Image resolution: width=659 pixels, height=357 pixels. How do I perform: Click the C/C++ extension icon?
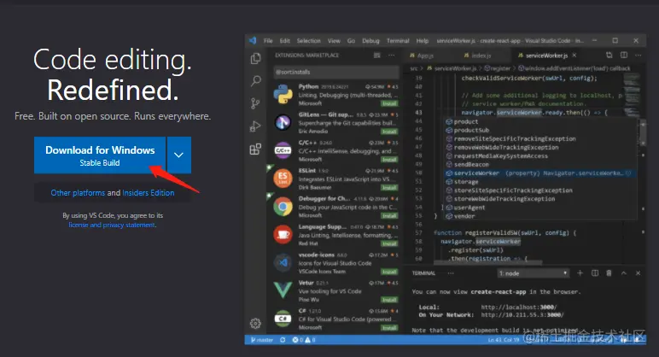point(283,150)
